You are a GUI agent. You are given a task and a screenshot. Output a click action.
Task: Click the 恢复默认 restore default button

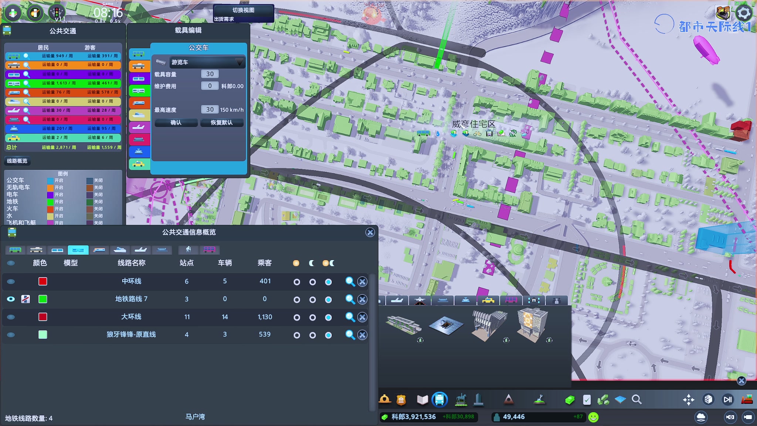tap(221, 122)
